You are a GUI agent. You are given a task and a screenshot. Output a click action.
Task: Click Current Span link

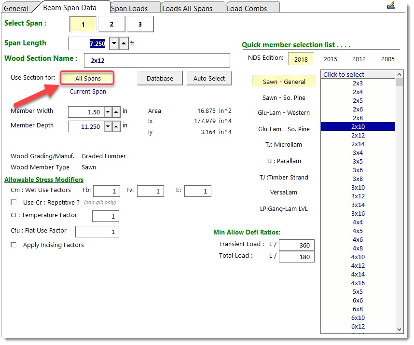point(88,92)
